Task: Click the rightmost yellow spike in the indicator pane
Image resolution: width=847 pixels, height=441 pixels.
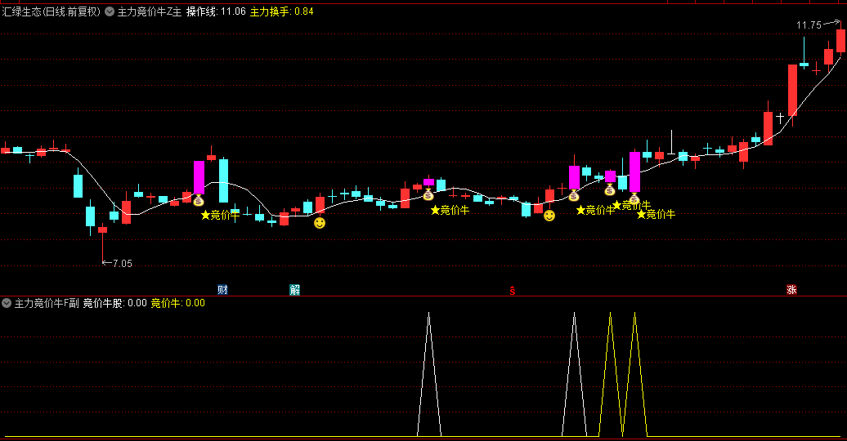Action: tap(635, 373)
